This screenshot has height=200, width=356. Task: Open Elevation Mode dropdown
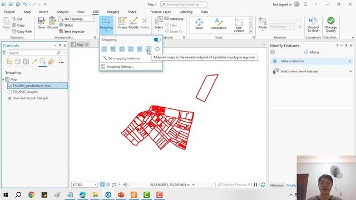263,31
